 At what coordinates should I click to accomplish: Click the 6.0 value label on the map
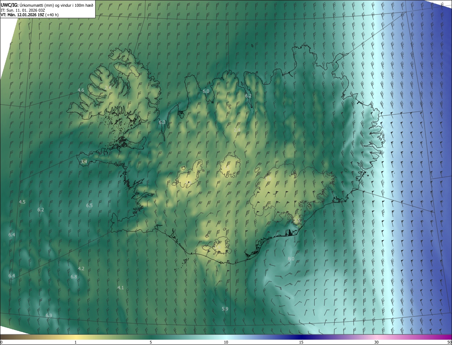(206, 91)
